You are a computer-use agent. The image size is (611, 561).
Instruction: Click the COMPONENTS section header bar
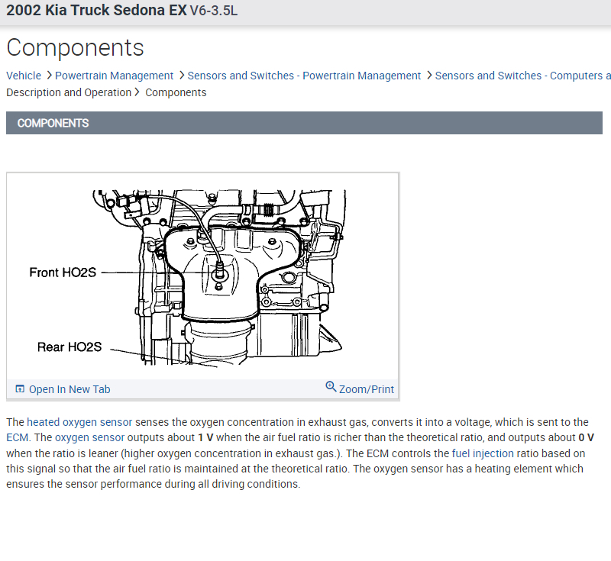[x=304, y=123]
